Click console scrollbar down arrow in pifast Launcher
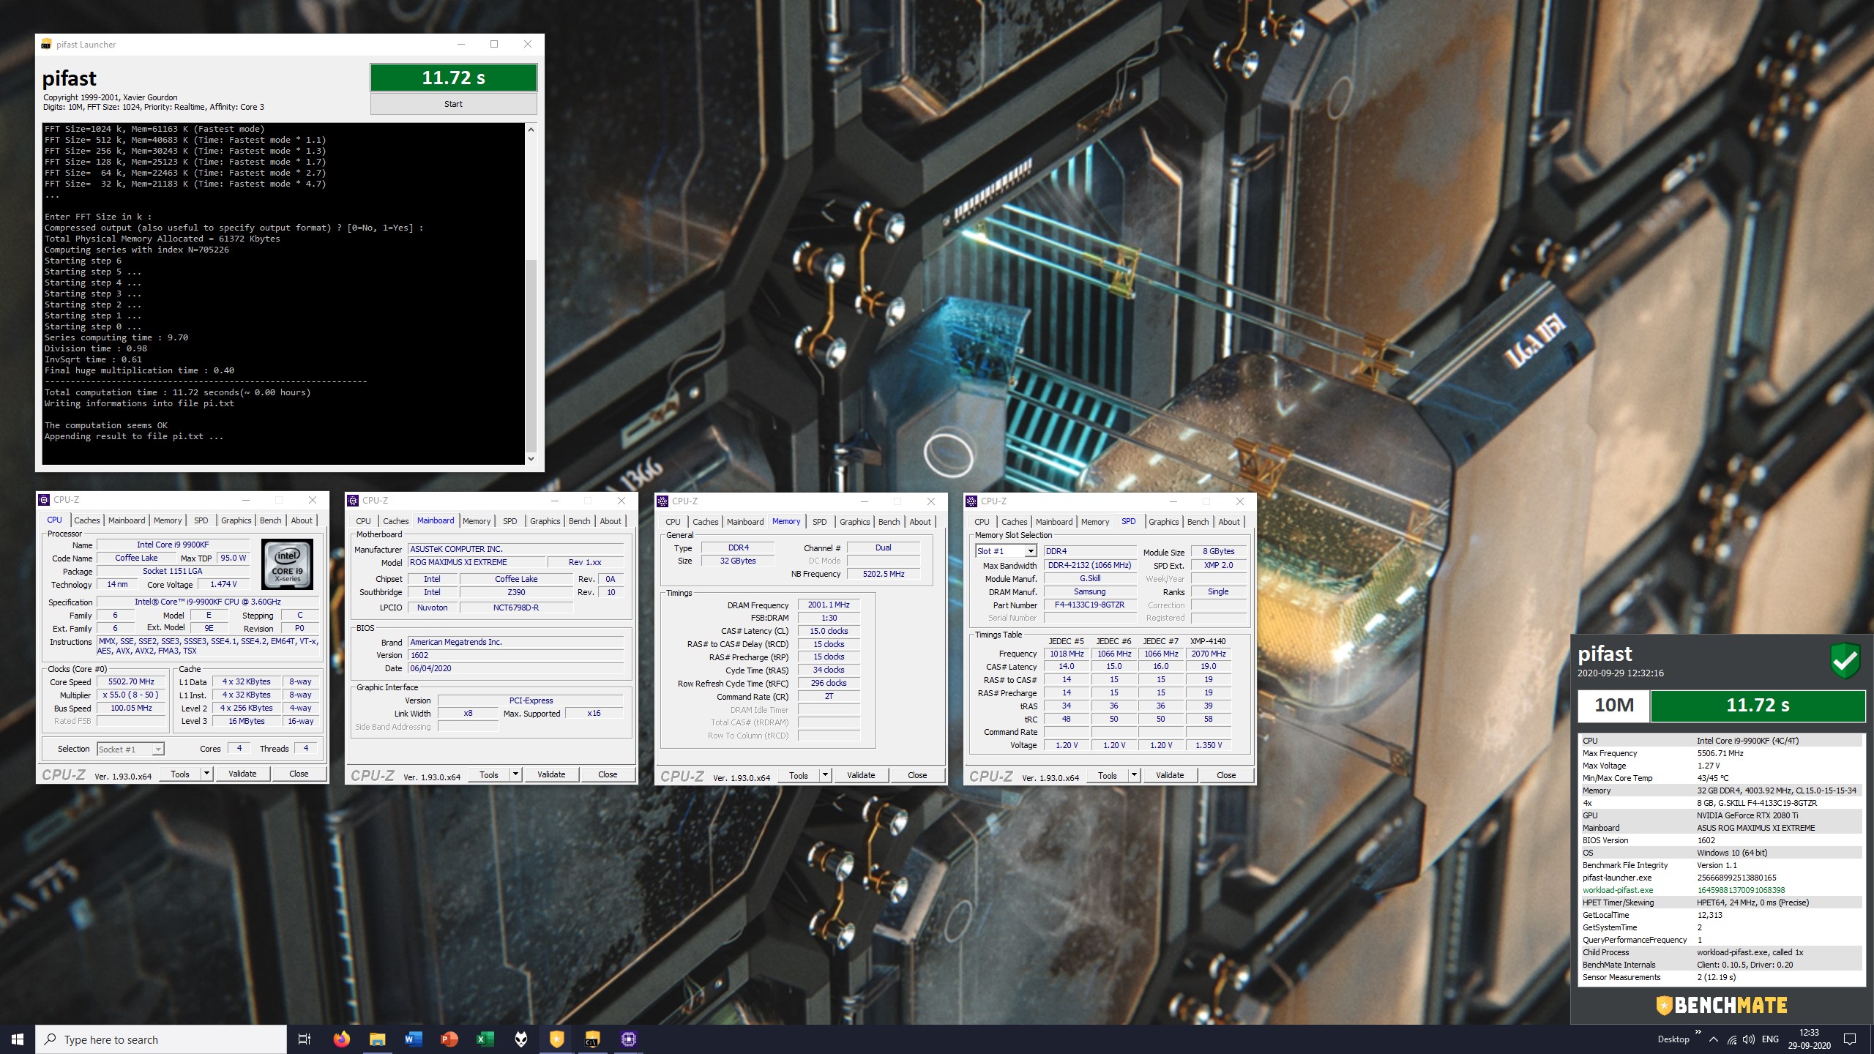1874x1054 pixels. pyautogui.click(x=531, y=459)
